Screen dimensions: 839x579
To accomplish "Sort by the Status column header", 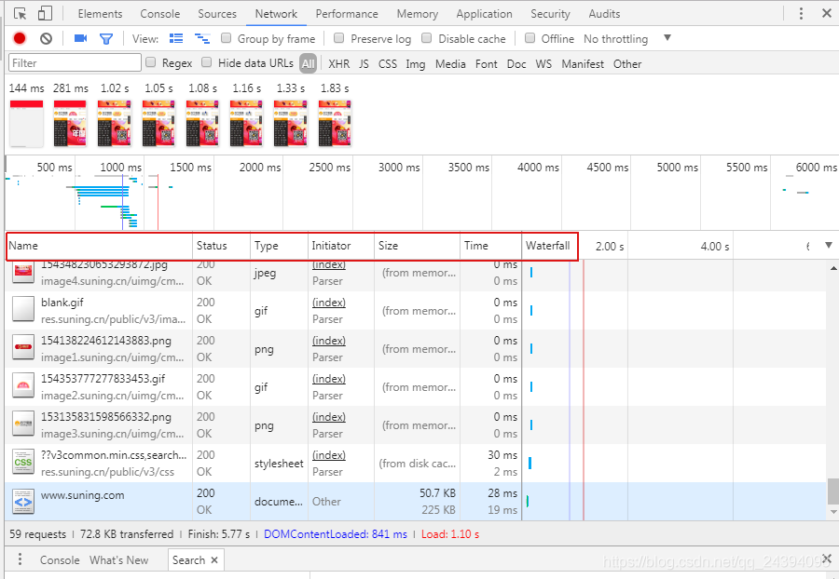I will [x=221, y=246].
